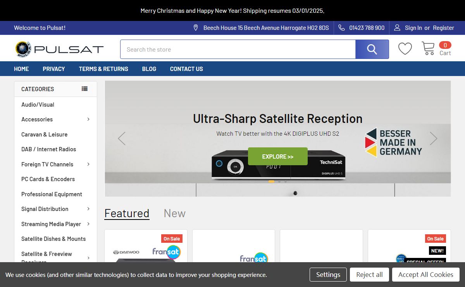Viewport: 465px width, 287px height.
Task: Open Streaming Media Player category
Action: (x=51, y=224)
